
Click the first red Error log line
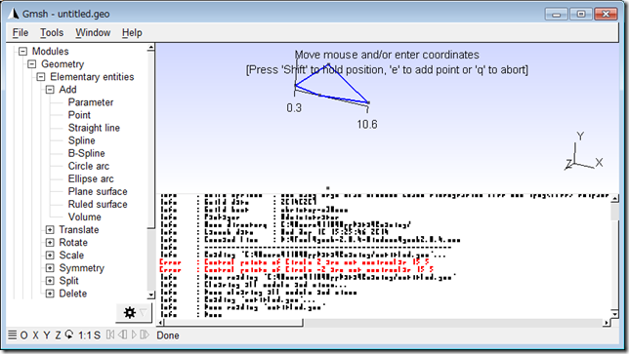[x=295, y=262]
